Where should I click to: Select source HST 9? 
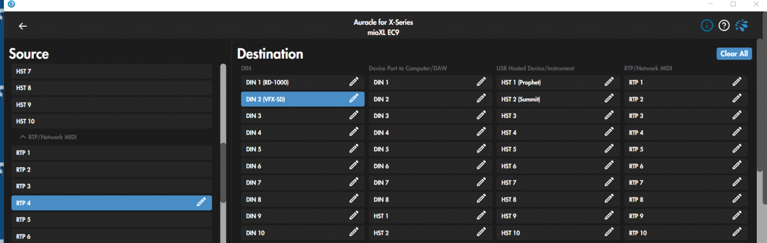[x=112, y=104]
